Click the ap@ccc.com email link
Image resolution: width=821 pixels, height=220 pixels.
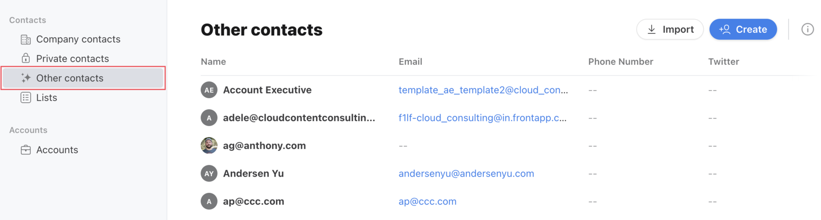[x=428, y=201]
